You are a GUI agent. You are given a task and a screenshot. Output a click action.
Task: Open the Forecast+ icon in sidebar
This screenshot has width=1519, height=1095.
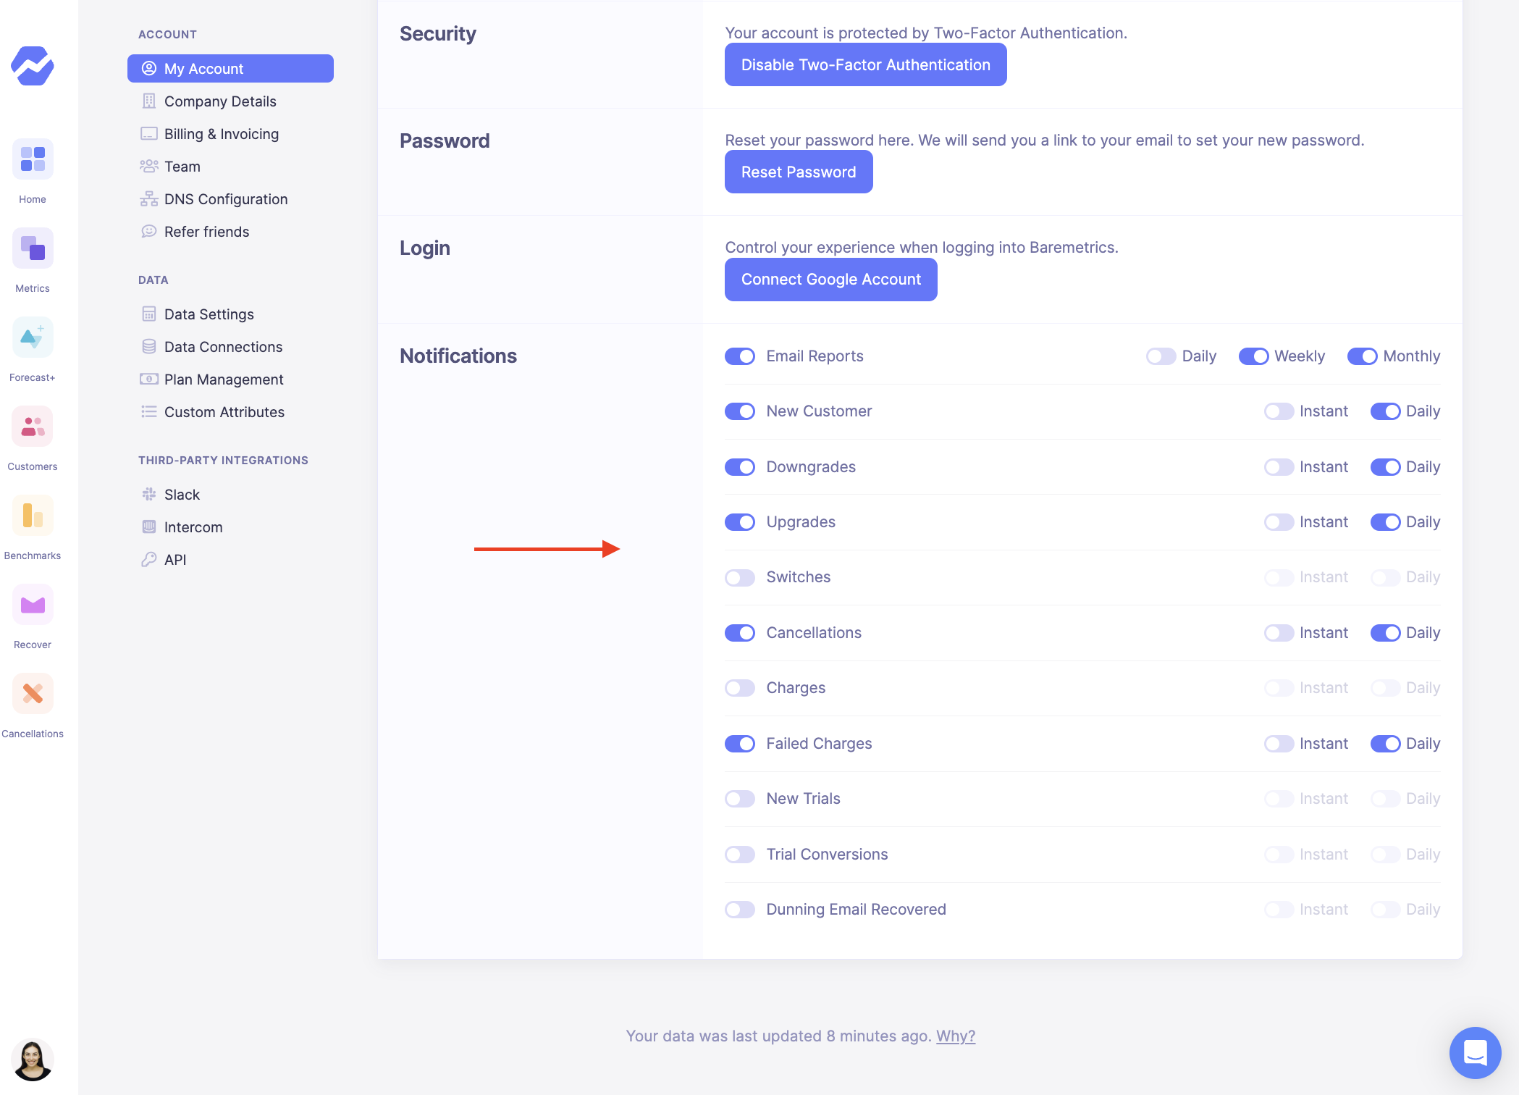tap(33, 337)
